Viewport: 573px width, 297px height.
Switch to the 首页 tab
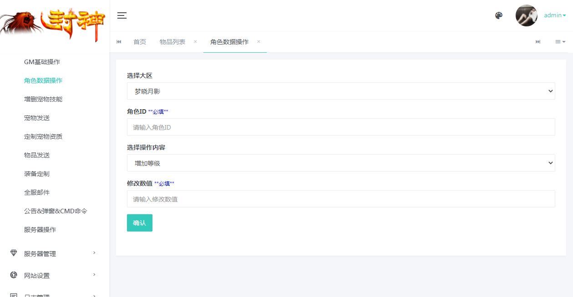click(x=140, y=41)
